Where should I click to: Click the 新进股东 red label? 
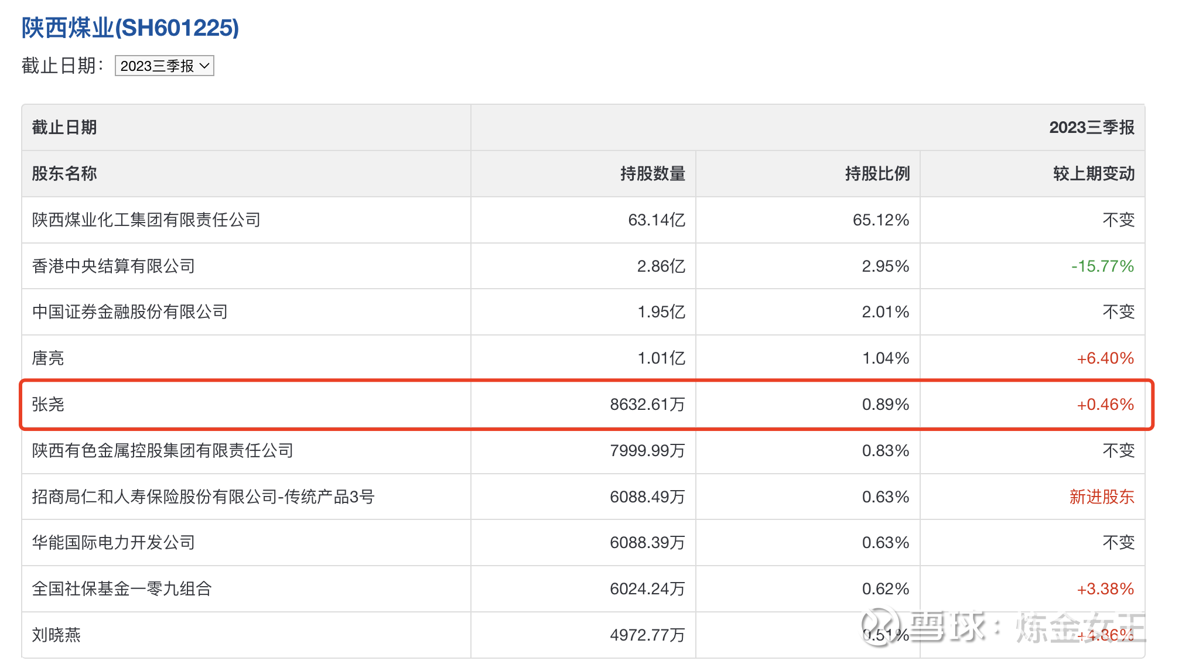pyautogui.click(x=1101, y=497)
